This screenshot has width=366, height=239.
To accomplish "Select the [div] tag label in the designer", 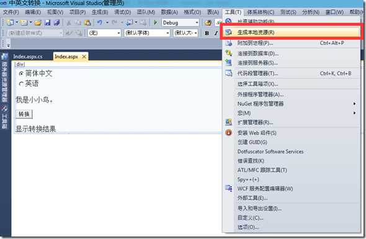I will [x=20, y=64].
